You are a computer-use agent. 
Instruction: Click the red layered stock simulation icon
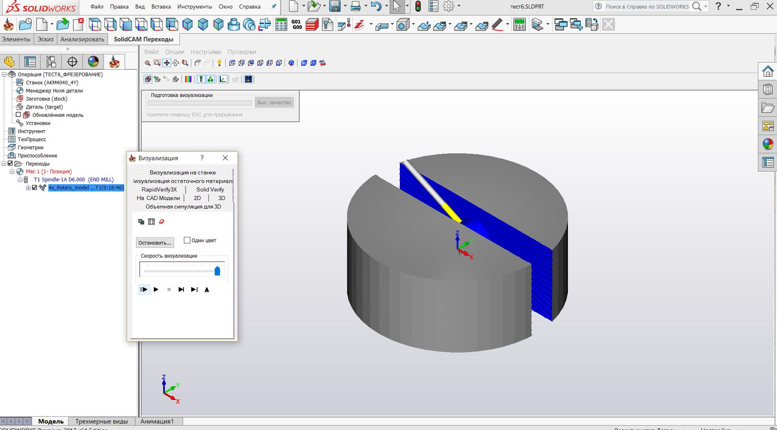click(312, 25)
